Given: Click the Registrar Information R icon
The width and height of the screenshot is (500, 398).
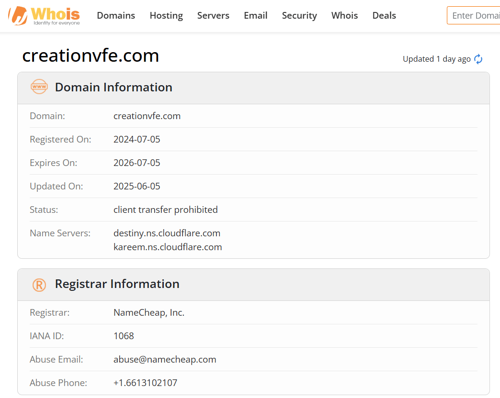Looking at the screenshot, I should [x=39, y=285].
